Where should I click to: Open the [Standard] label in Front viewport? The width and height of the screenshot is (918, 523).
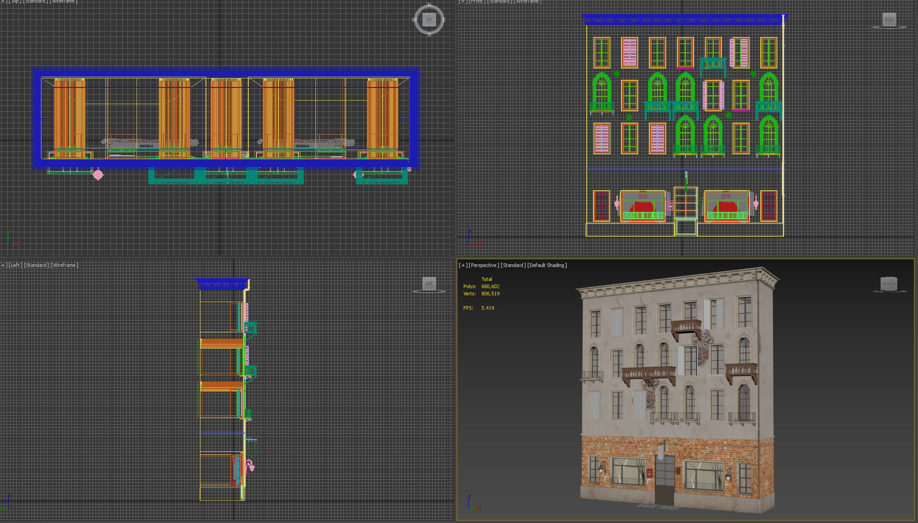pyautogui.click(x=500, y=2)
